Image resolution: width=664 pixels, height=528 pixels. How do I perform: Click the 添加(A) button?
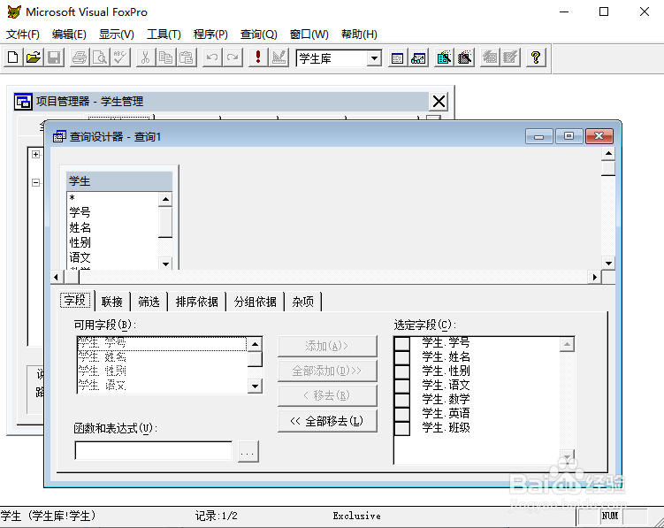tap(327, 346)
